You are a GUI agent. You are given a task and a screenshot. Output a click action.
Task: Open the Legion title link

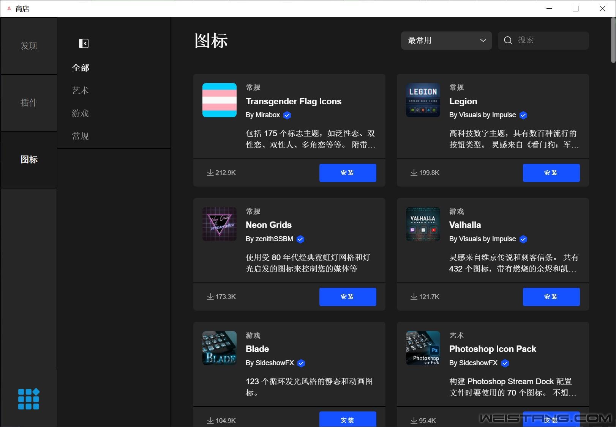click(463, 101)
